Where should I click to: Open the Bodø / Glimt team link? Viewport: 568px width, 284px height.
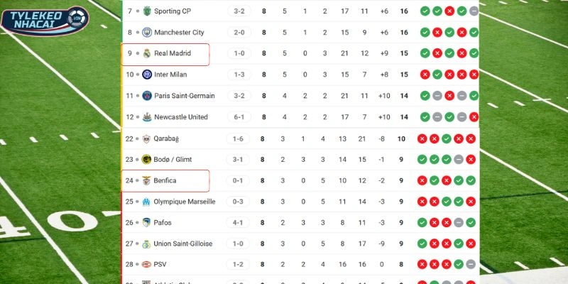point(173,160)
